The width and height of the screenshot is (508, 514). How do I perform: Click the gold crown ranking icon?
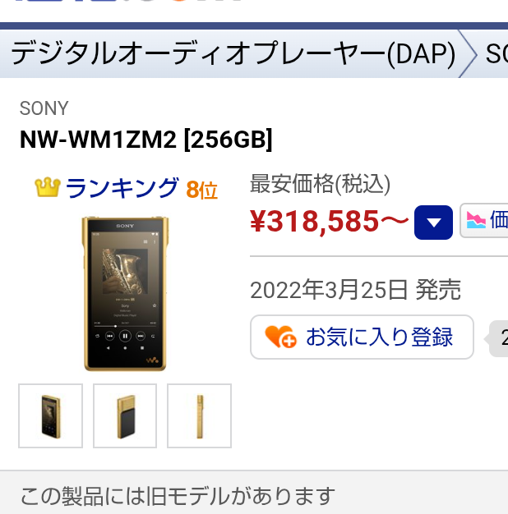click(48, 187)
